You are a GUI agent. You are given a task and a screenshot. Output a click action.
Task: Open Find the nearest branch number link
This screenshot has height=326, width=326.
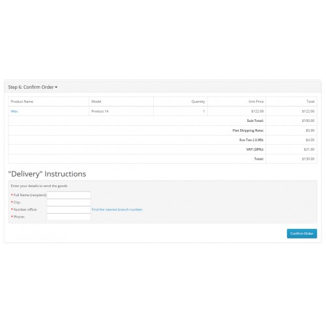point(117,209)
